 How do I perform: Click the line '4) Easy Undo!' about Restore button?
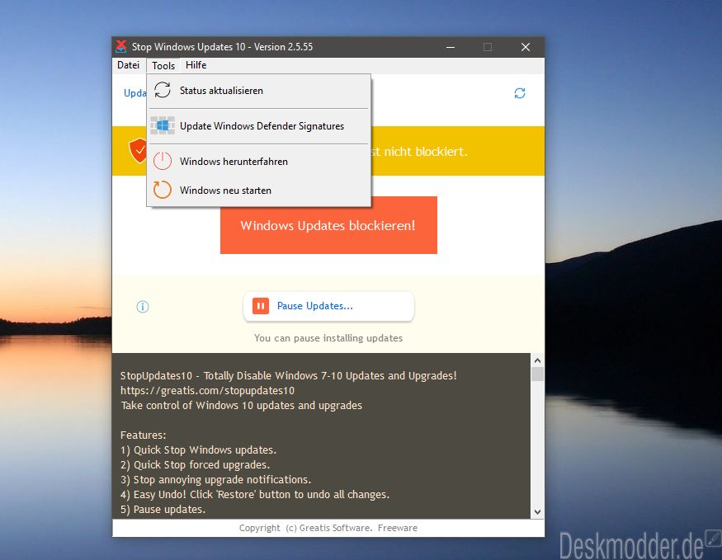coord(255,495)
